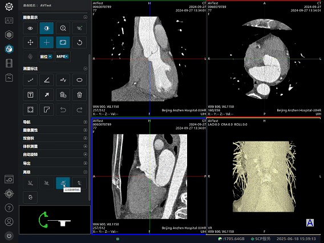Select the pan move arrows tool
Viewport: 324px width, 243px height.
coord(30,43)
